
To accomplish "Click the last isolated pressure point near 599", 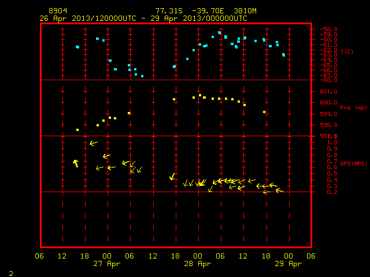I will pyautogui.click(x=264, y=112).
